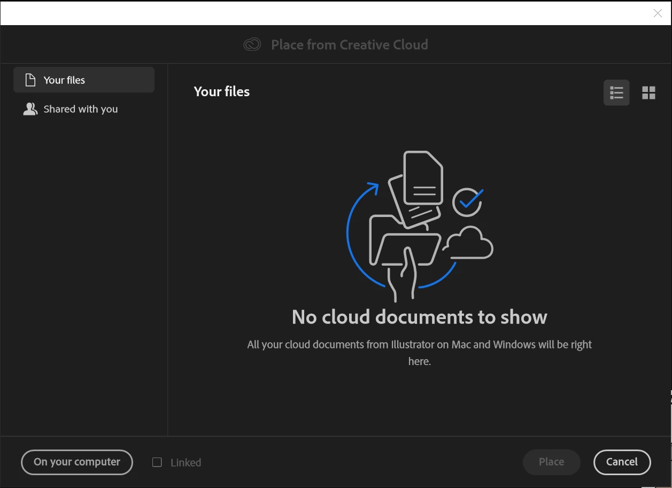Viewport: 672px width, 488px height.
Task: Switch to grid view
Action: click(648, 93)
